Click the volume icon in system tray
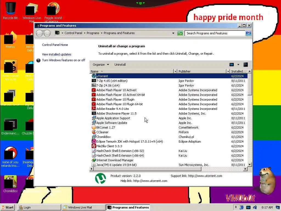Viewport: 281px width, 211px height. click(x=255, y=207)
